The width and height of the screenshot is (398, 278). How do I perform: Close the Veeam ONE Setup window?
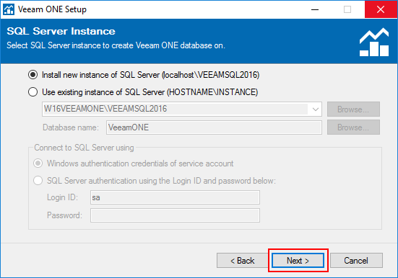pyautogui.click(x=381, y=9)
